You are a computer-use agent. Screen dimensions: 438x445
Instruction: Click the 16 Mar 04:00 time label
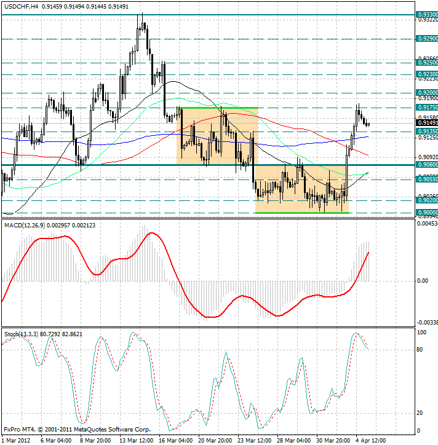click(x=175, y=441)
